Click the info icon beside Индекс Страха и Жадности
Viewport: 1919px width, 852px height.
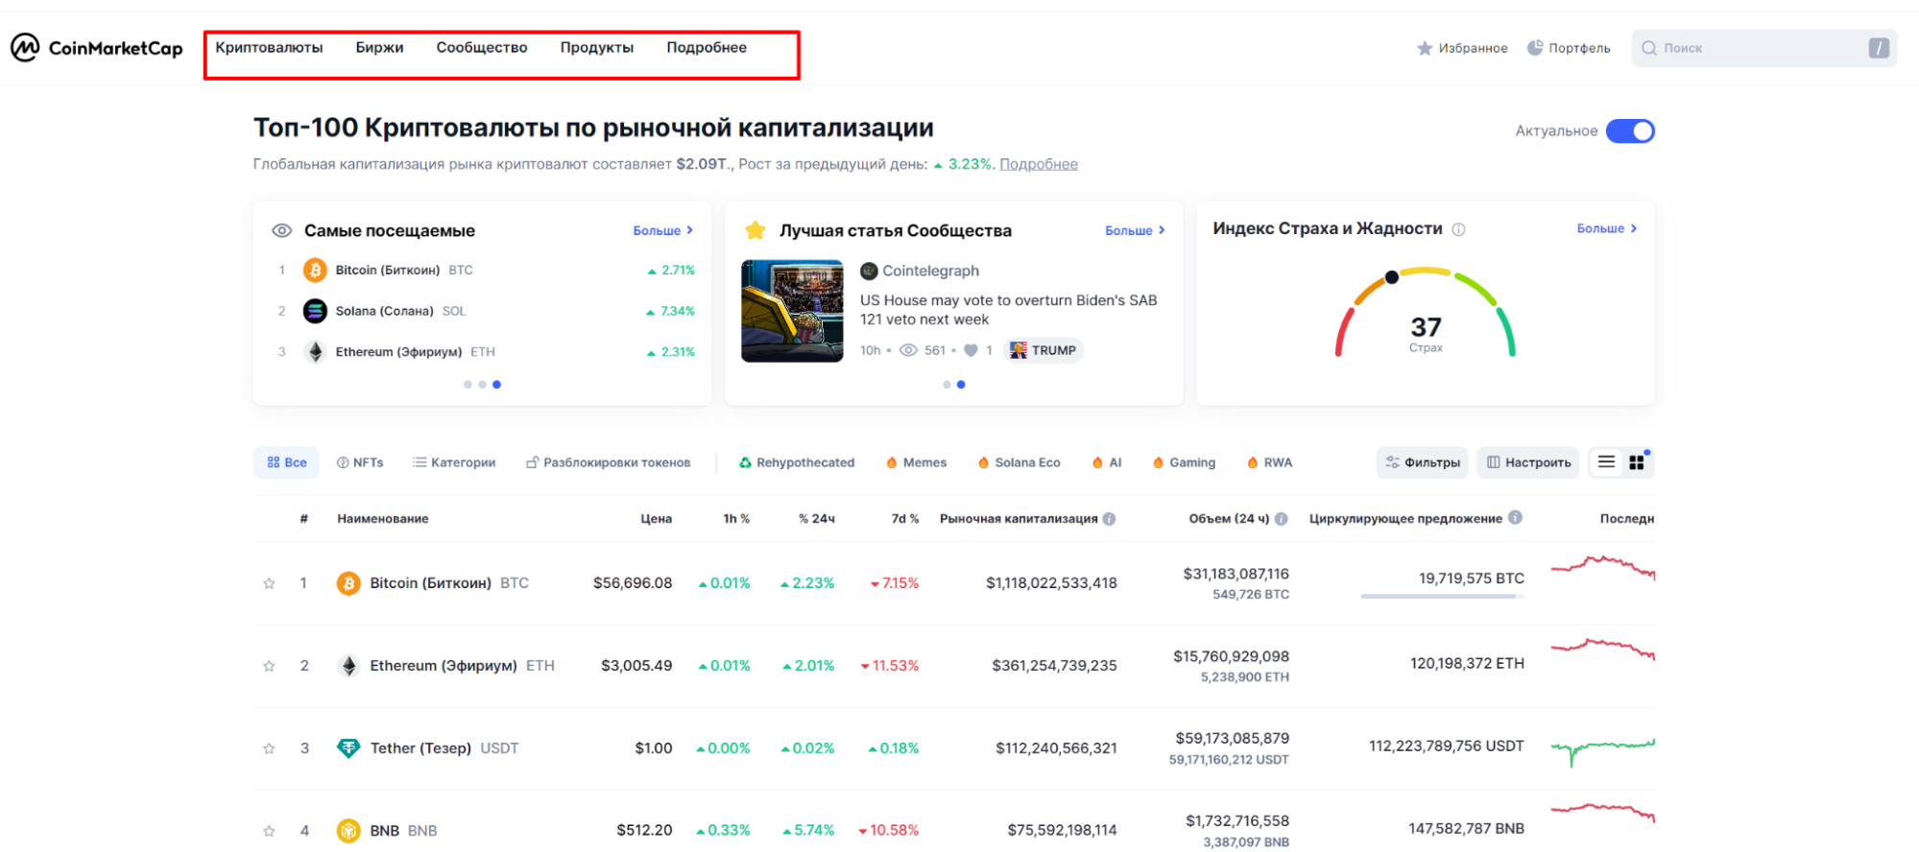[1458, 229]
